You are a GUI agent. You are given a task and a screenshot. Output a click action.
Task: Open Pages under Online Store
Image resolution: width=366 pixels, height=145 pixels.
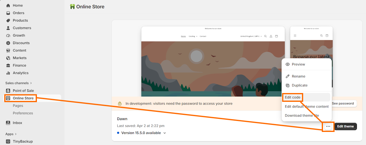point(18,106)
